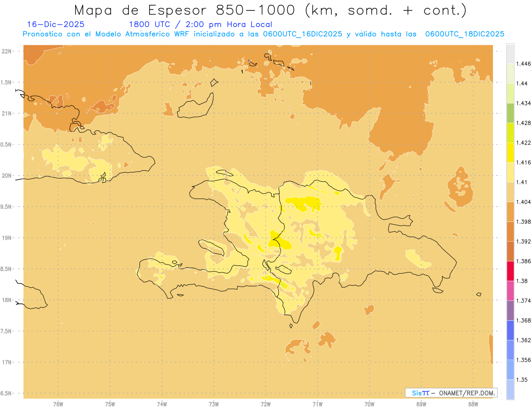Click the '75W' longitude label
The width and height of the screenshot is (531, 410).
click(x=110, y=404)
